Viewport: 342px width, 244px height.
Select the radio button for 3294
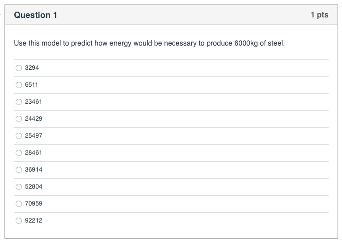tap(19, 68)
